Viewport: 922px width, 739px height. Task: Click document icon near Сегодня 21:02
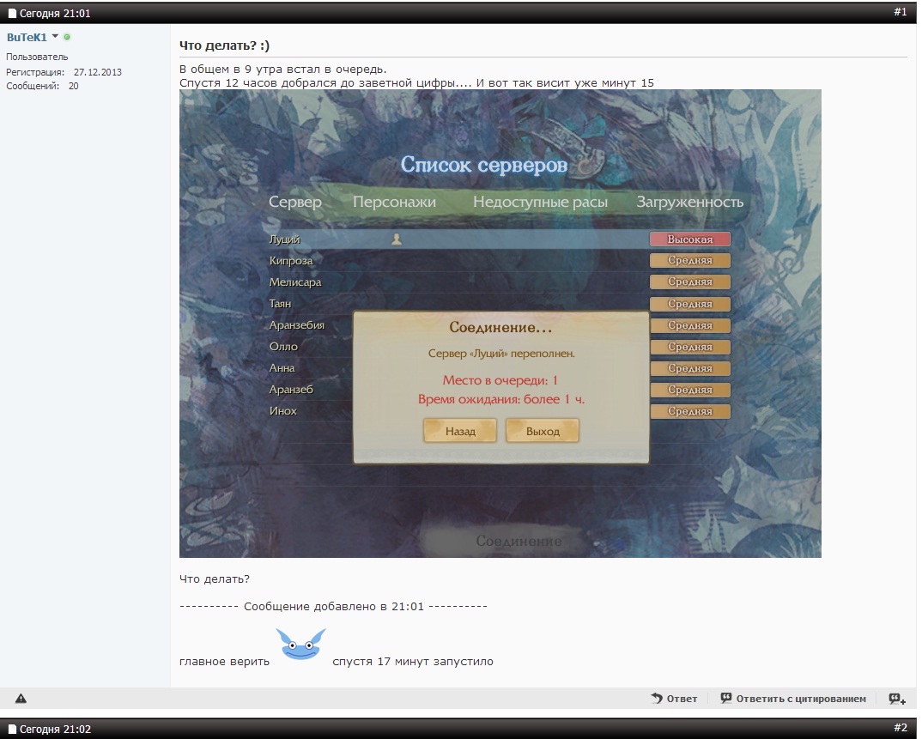pos(12,729)
